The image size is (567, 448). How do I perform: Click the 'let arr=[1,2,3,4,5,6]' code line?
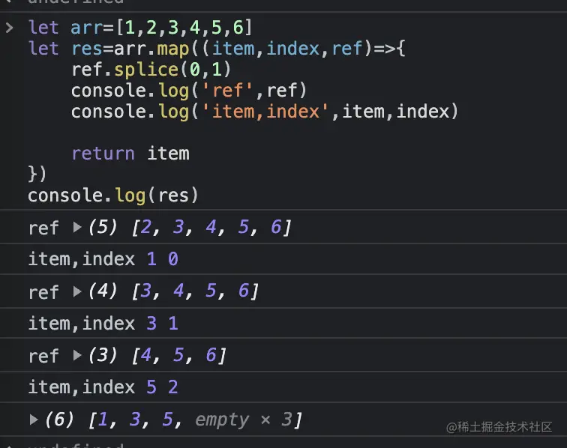pyautogui.click(x=140, y=28)
